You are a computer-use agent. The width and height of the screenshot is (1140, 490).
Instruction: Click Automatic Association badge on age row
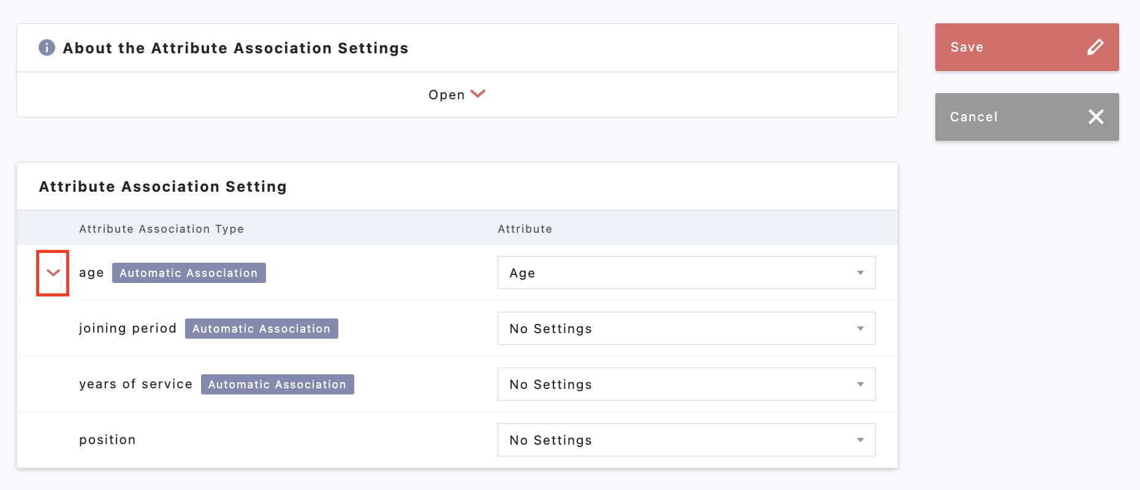(189, 273)
